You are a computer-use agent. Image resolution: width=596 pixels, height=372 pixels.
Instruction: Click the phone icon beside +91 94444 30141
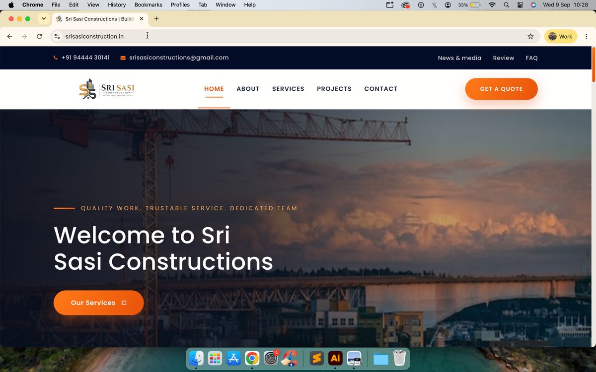click(x=56, y=58)
